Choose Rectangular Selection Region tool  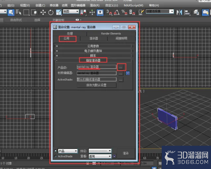coord(26,12)
